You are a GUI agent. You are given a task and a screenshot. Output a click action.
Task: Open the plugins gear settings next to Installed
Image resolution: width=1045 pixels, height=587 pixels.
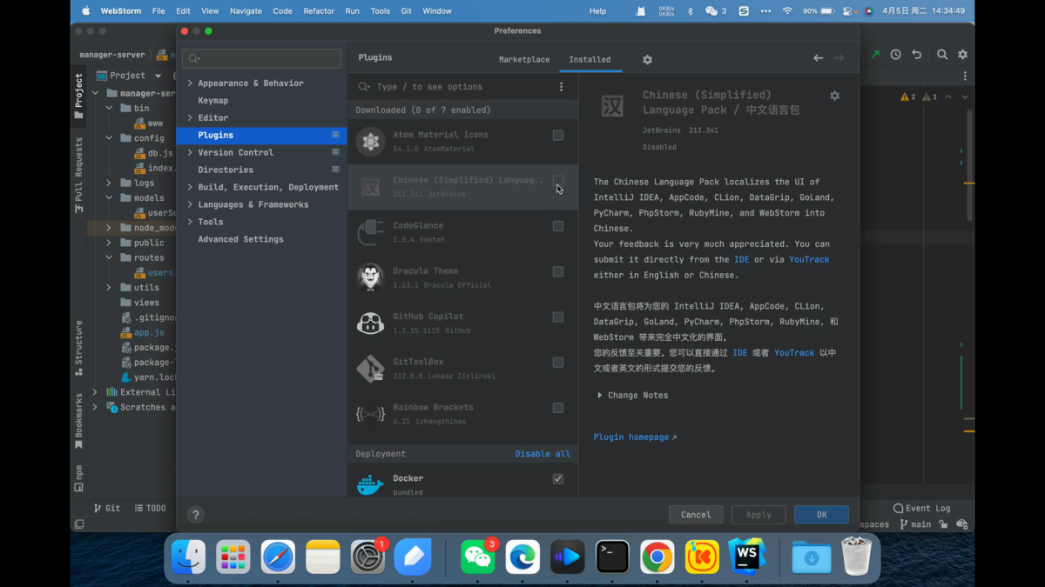click(x=647, y=60)
